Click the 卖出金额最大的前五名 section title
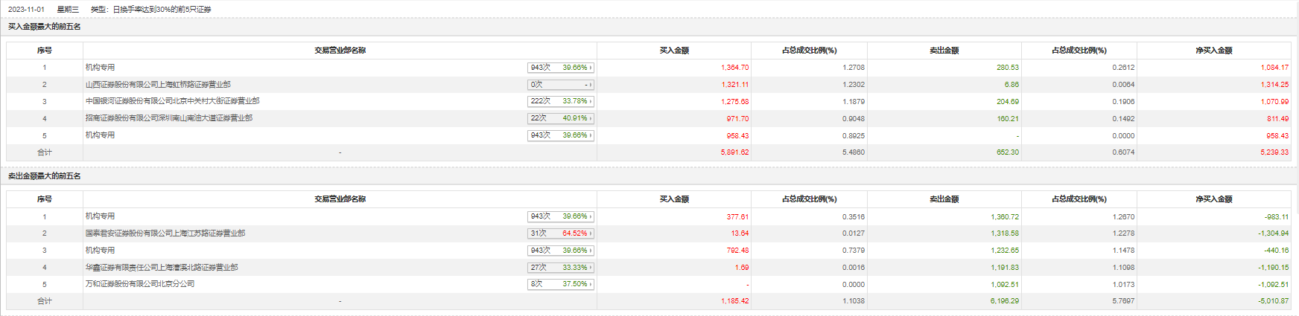The image size is (1299, 316). pyautogui.click(x=45, y=176)
